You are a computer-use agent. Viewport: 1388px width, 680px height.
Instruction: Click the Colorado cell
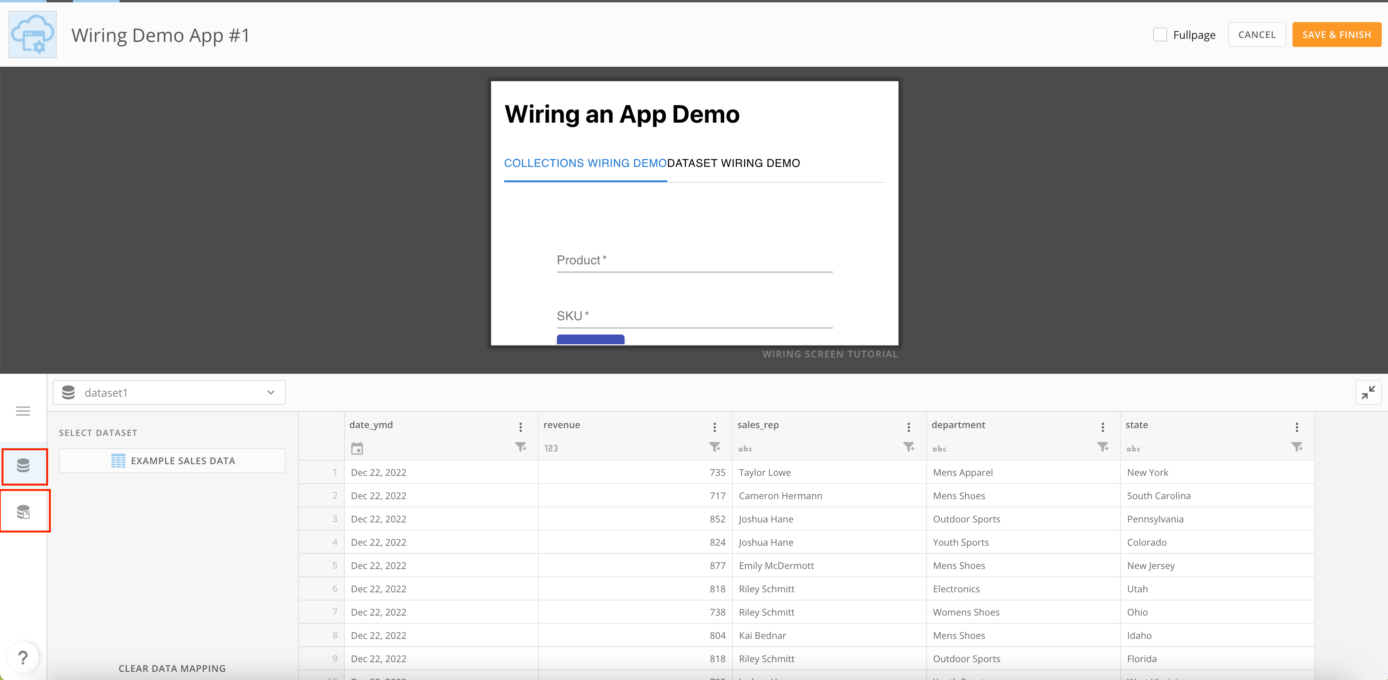pyautogui.click(x=1217, y=543)
